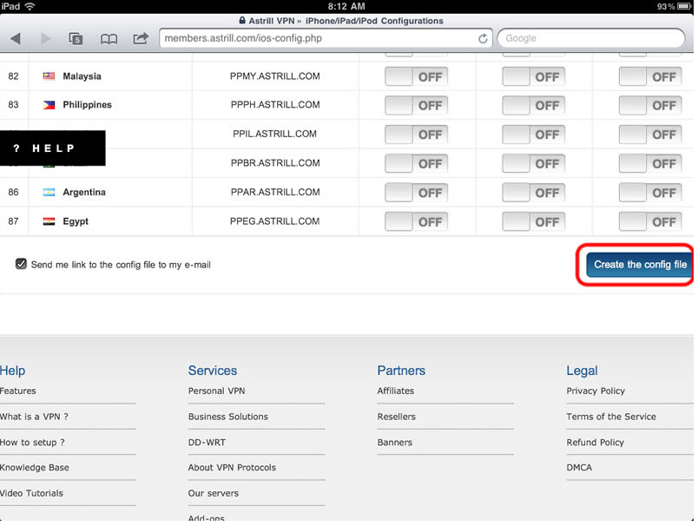
Task: Click the Philippines flag icon
Action: tap(49, 105)
